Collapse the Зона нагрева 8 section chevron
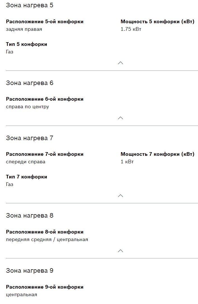Viewport: 198px width, 304px height. pyautogui.click(x=120, y=251)
